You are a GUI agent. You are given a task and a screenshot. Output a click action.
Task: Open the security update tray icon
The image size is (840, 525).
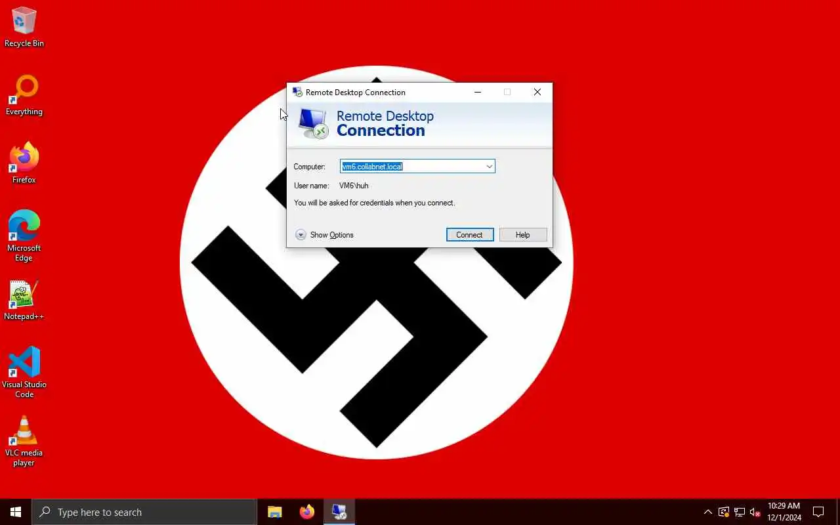pyautogui.click(x=724, y=512)
